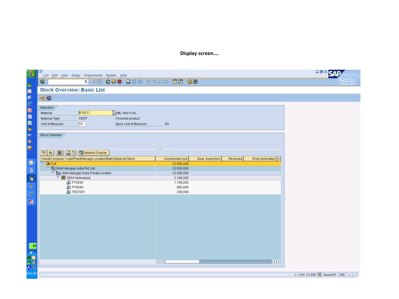Open the Environment menu
Image resolution: width=399 pixels, height=299 pixels.
93,75
